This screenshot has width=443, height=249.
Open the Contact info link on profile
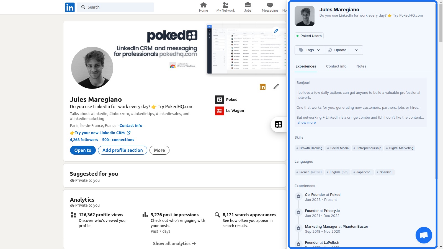(x=131, y=126)
